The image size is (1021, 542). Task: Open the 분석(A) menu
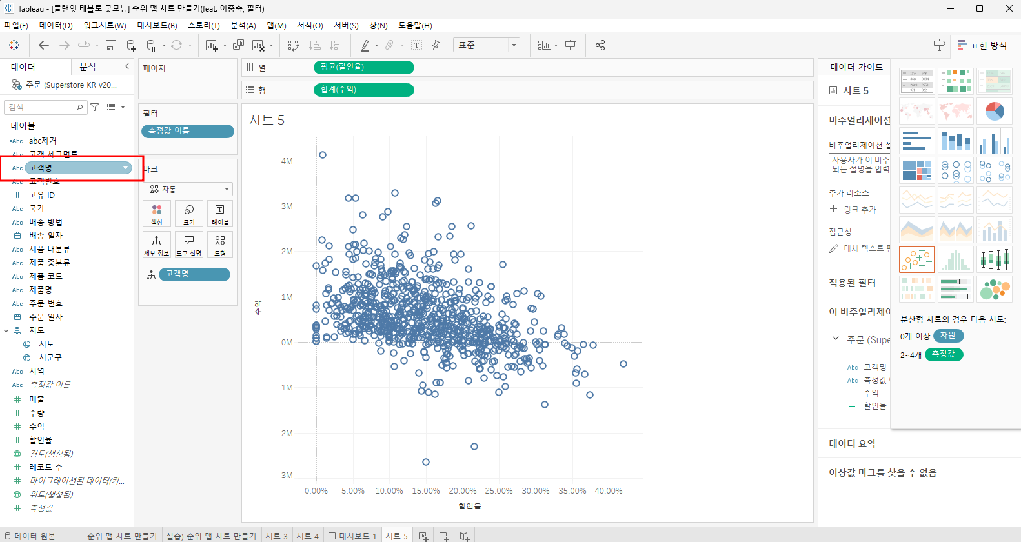pos(243,25)
